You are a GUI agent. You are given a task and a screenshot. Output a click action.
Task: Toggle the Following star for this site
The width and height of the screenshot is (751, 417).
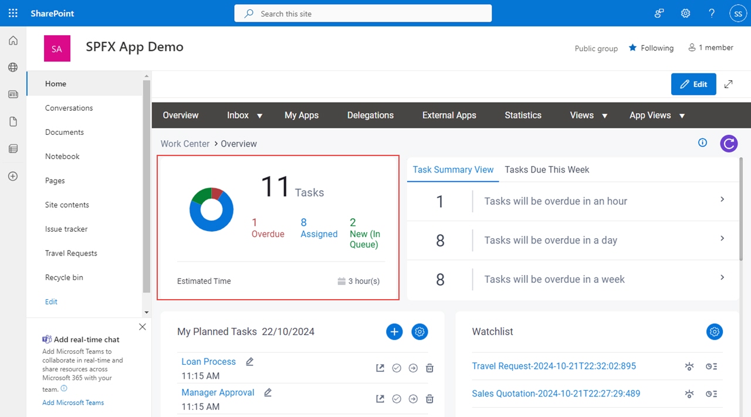coord(632,48)
